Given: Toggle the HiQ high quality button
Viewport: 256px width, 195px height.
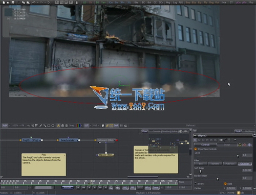Looking at the screenshot, I should (125, 187).
